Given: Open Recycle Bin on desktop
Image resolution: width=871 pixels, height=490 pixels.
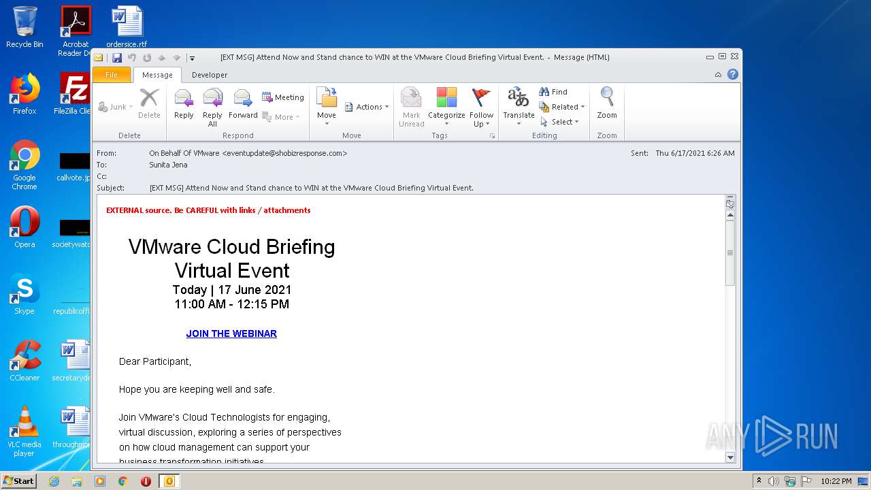Looking at the screenshot, I should point(24,27).
